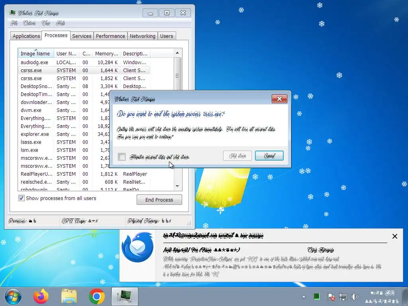The image size is (408, 306).
Task: Switch to the Users tab
Action: 167,36
